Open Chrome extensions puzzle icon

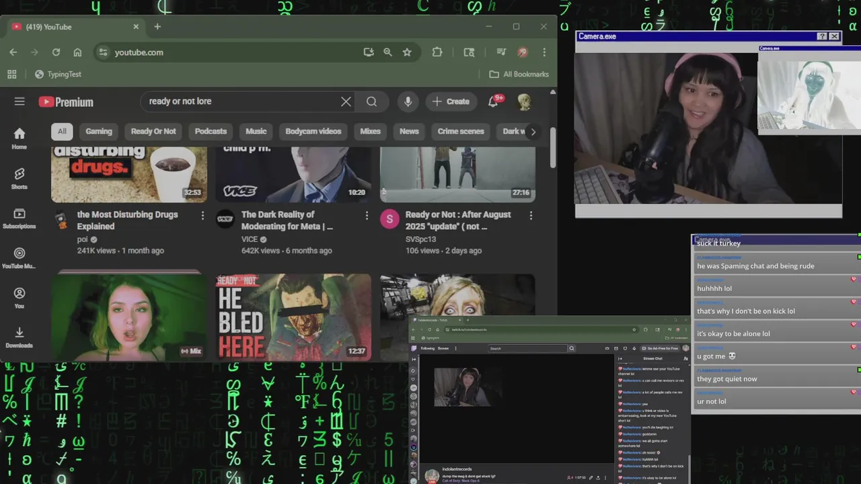tap(437, 52)
